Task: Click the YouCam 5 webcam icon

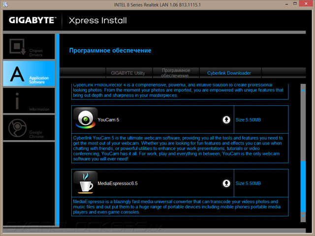Action: 85,118
